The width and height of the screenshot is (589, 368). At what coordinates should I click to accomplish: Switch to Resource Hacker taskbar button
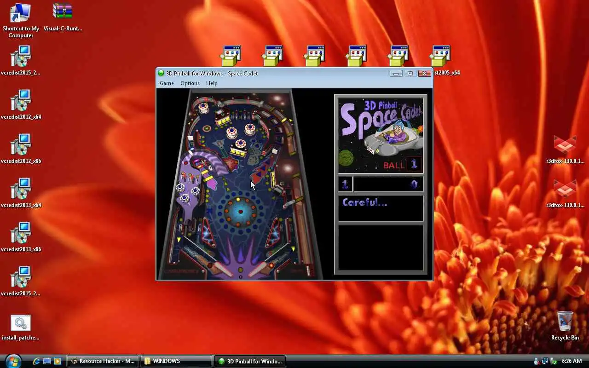[103, 361]
